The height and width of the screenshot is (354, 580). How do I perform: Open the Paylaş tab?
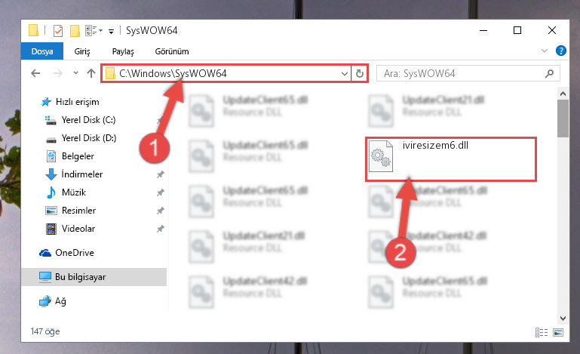click(x=123, y=51)
